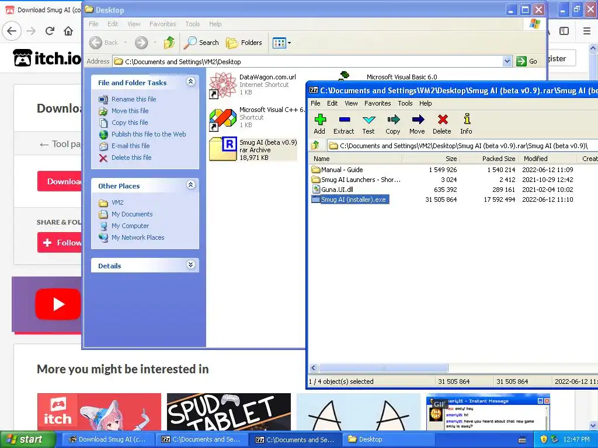This screenshot has width=598, height=448.
Task: Click the Forward arrow in Explorer toolbar
Action: (141, 43)
